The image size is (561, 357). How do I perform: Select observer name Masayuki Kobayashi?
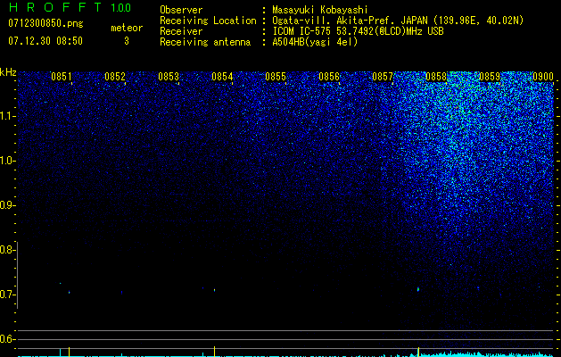pyautogui.click(x=320, y=10)
